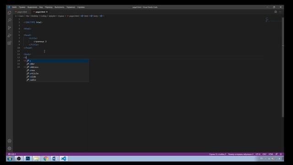Click the line and column status indicator

point(217,154)
